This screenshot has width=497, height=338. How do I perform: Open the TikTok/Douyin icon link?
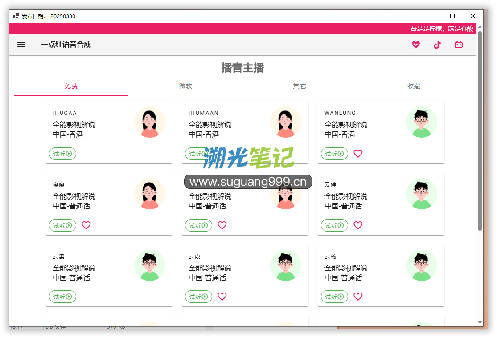(437, 45)
